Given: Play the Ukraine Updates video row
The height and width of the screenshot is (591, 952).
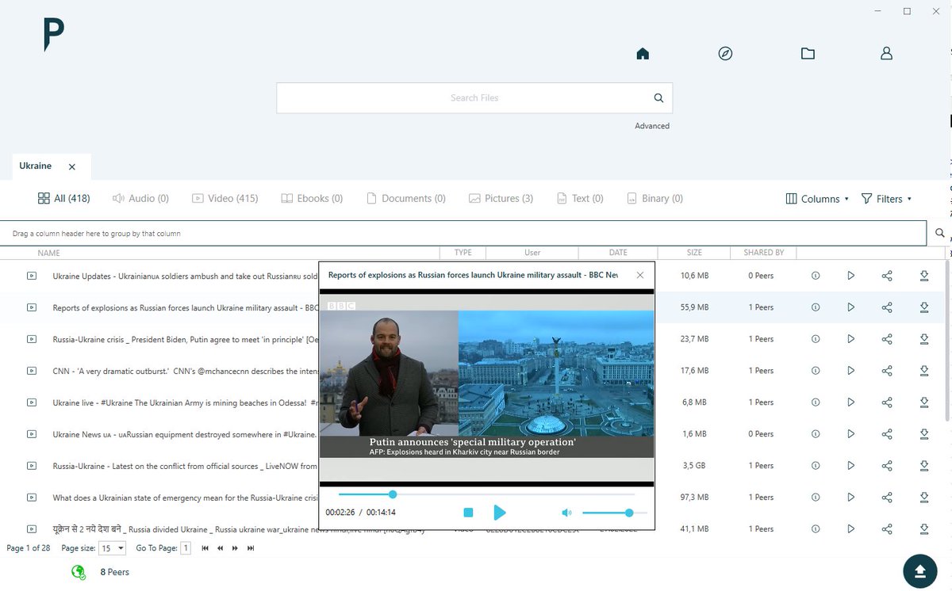Looking at the screenshot, I should pyautogui.click(x=850, y=276).
